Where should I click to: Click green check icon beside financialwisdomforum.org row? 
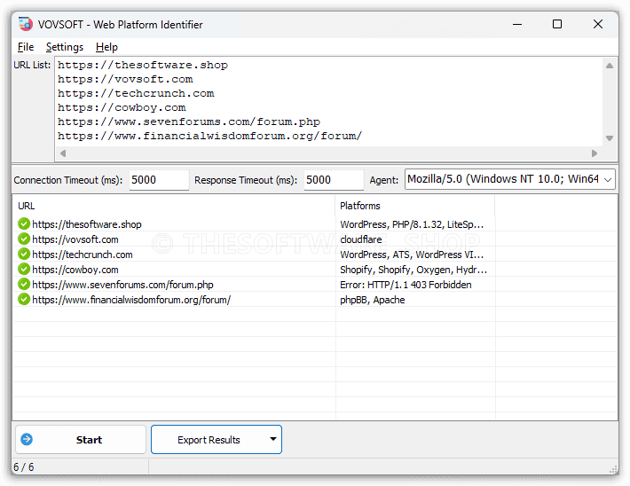[24, 299]
